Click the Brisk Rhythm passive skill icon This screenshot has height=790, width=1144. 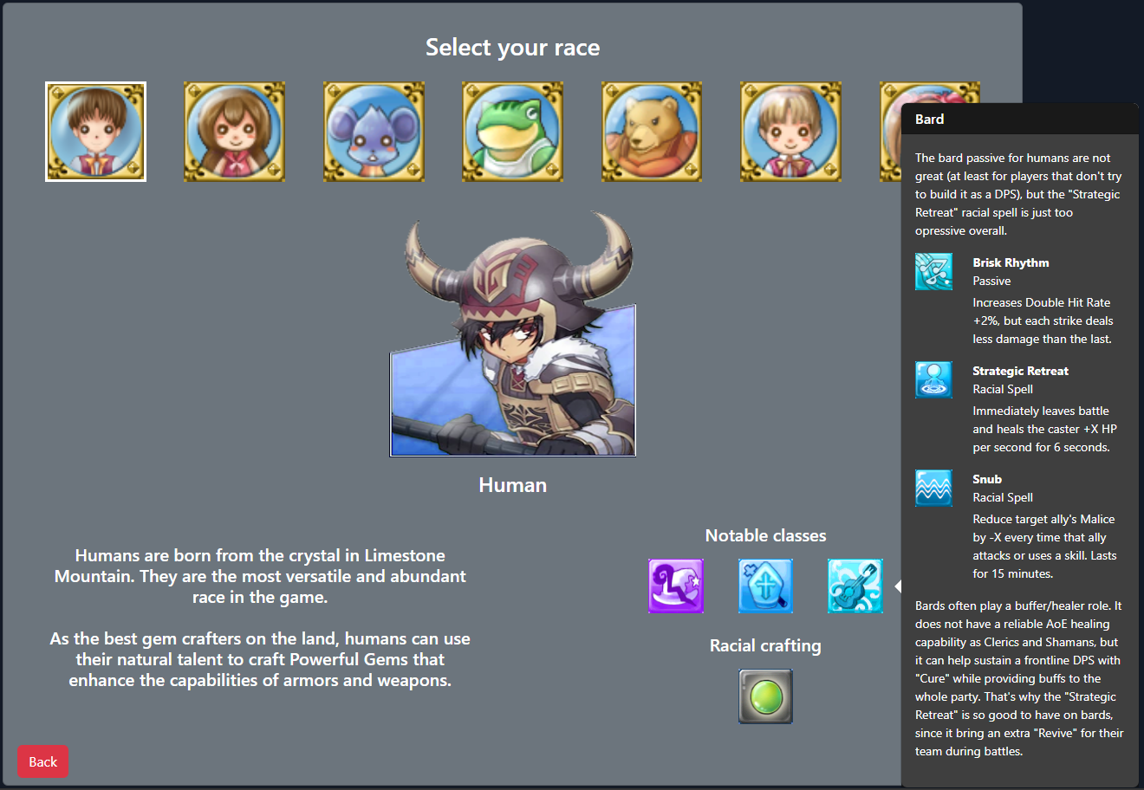pos(933,272)
